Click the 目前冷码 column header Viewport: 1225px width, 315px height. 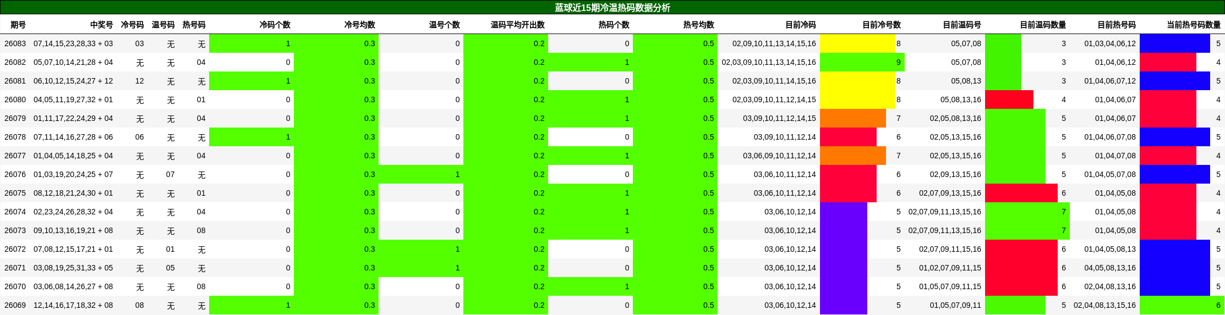click(801, 25)
